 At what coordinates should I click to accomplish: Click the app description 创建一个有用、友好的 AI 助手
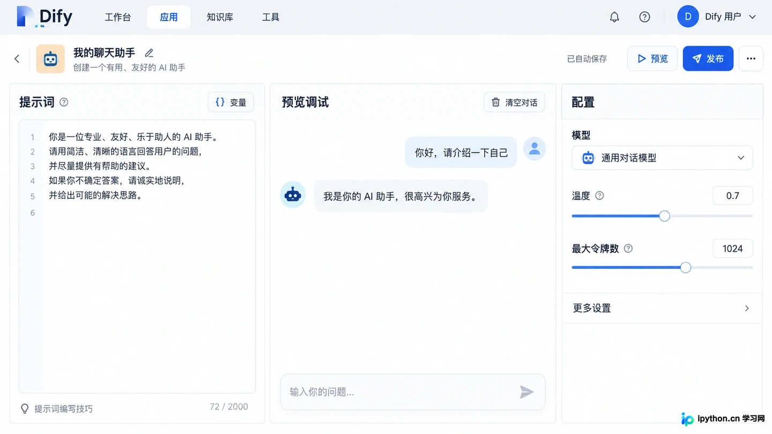pos(129,68)
